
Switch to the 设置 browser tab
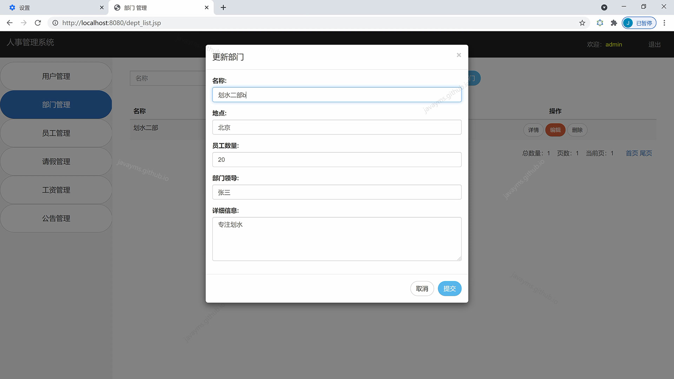click(53, 7)
